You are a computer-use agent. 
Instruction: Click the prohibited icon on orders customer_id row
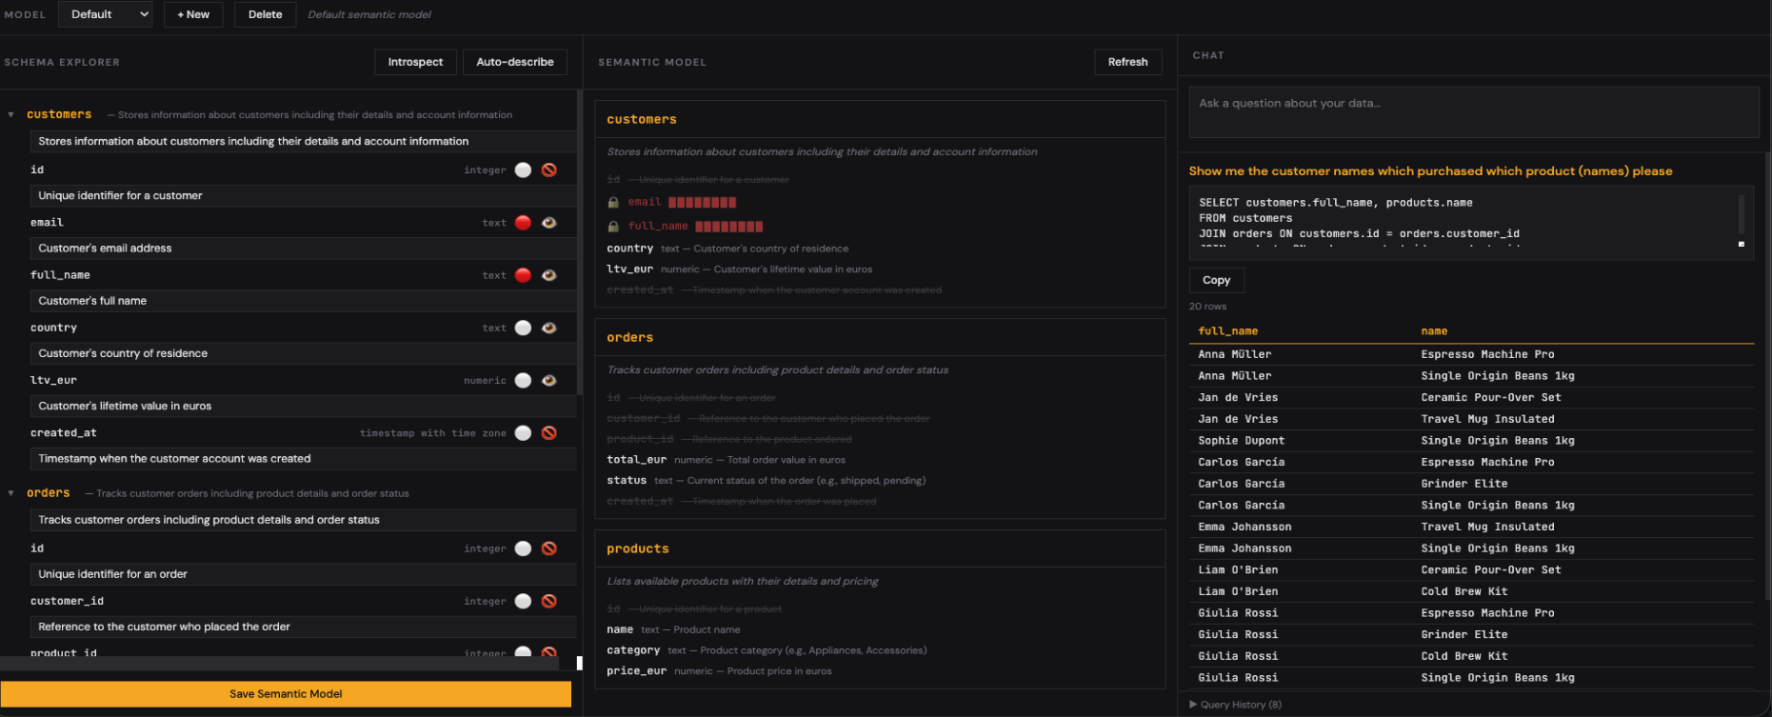pyautogui.click(x=549, y=602)
